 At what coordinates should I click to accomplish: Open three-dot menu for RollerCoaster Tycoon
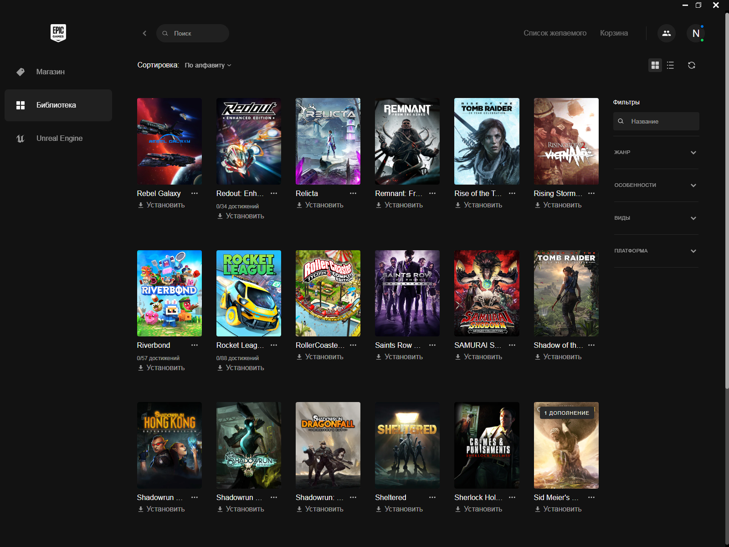pos(353,345)
